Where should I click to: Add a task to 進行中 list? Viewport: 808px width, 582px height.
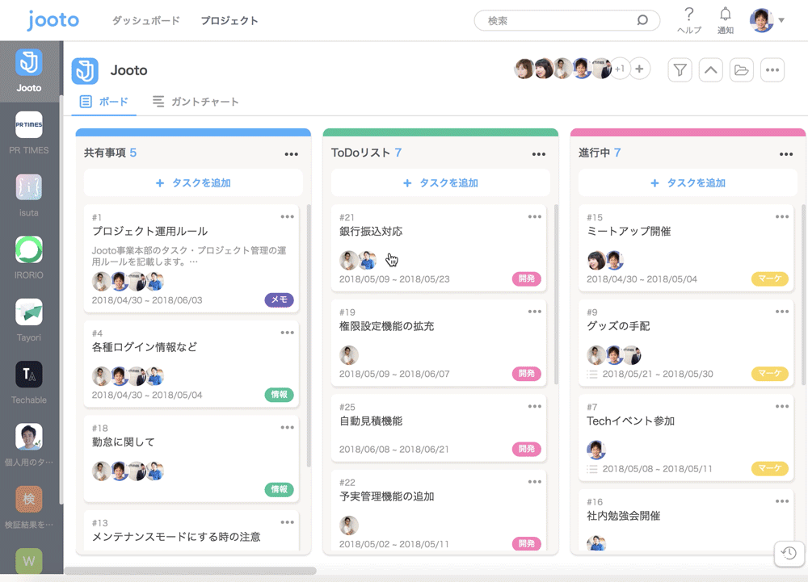pos(688,183)
